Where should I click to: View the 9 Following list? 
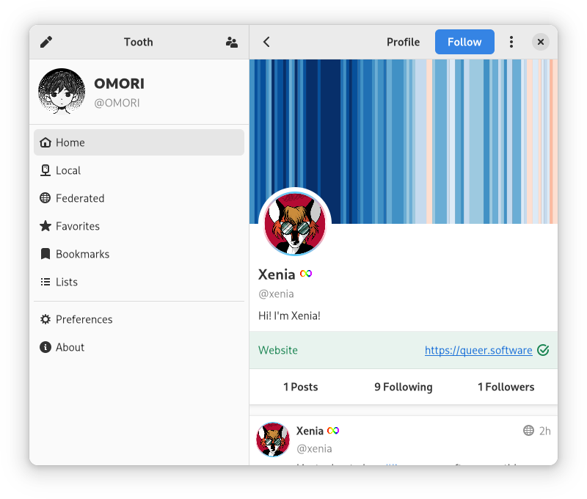(403, 387)
